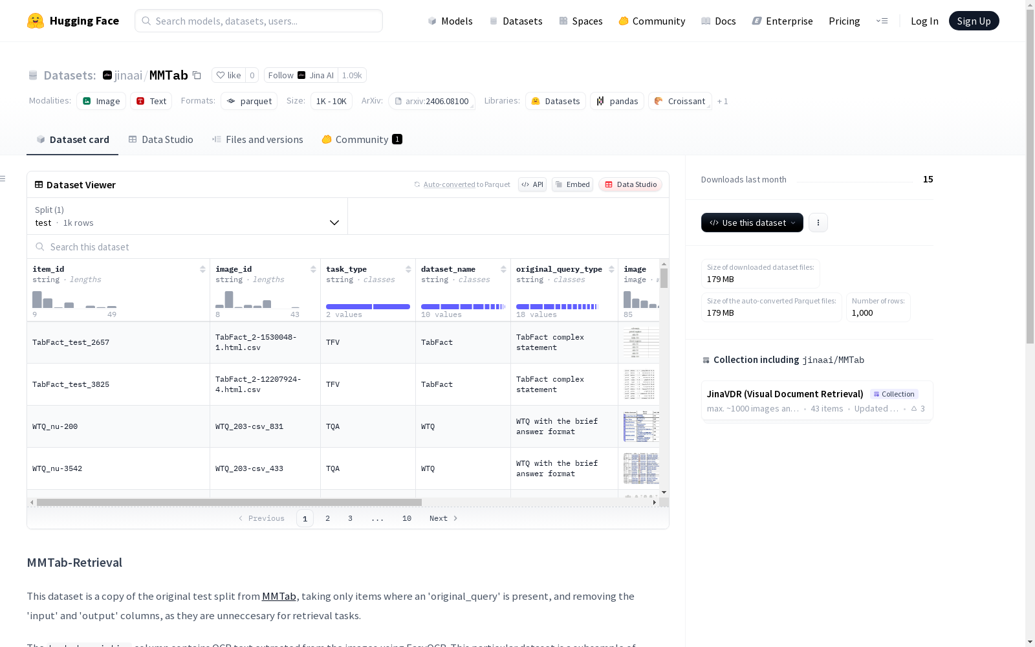This screenshot has height=647, width=1035.
Task: Focus the Search this dataset field
Action: [x=348, y=247]
